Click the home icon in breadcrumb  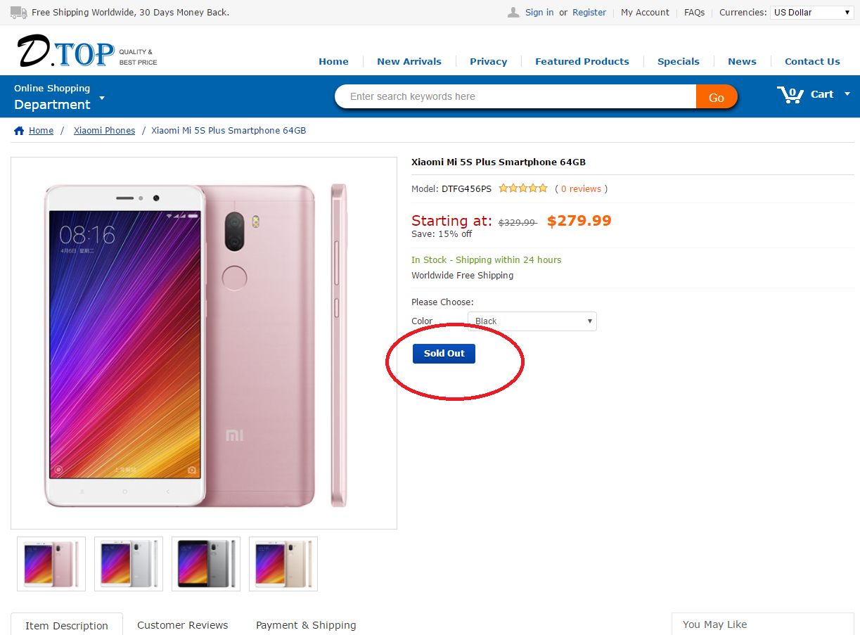(x=19, y=131)
